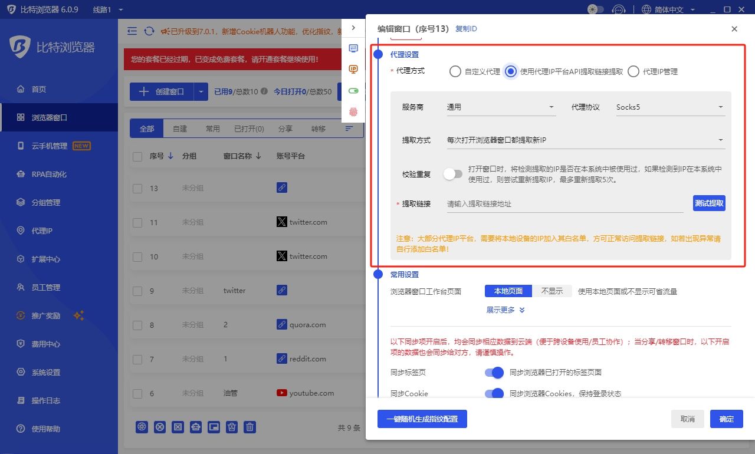This screenshot has height=454, width=755.
Task: Click the fingerprint icon on the right panel
Action: tap(353, 111)
